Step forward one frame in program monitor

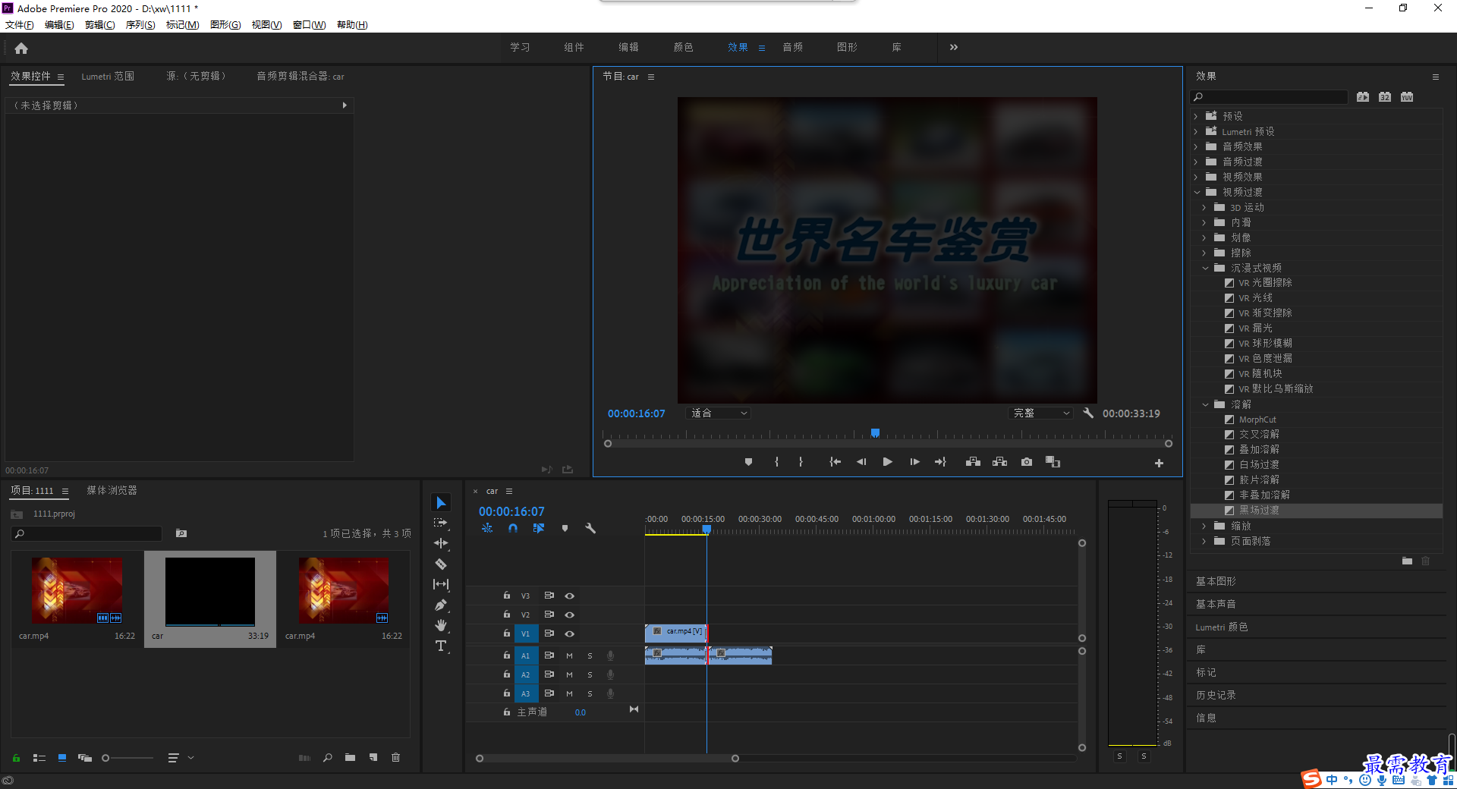(x=914, y=462)
